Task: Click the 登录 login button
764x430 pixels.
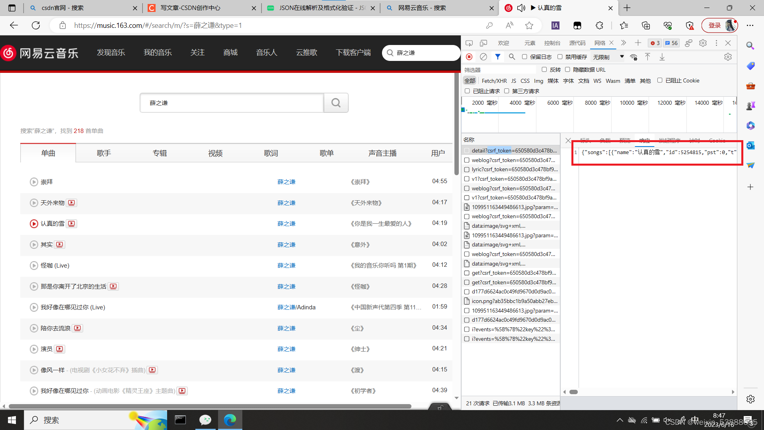Action: point(714,25)
